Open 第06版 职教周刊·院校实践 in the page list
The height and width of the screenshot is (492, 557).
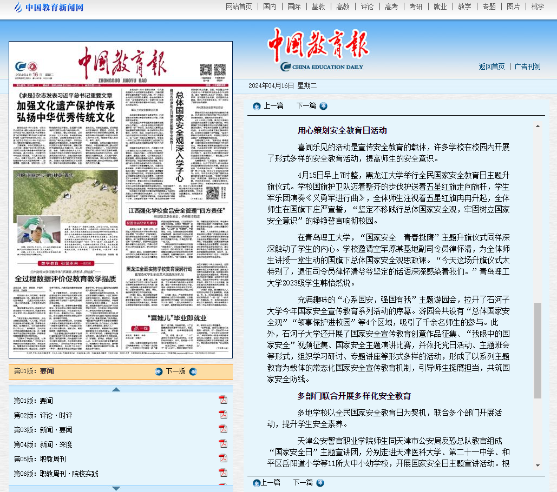pyautogui.click(x=56, y=474)
